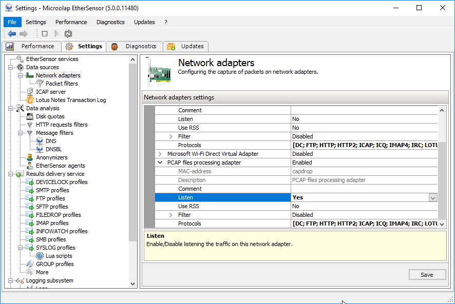Click the Comment field of PCAP adapter
455x304 pixels.
364,189
